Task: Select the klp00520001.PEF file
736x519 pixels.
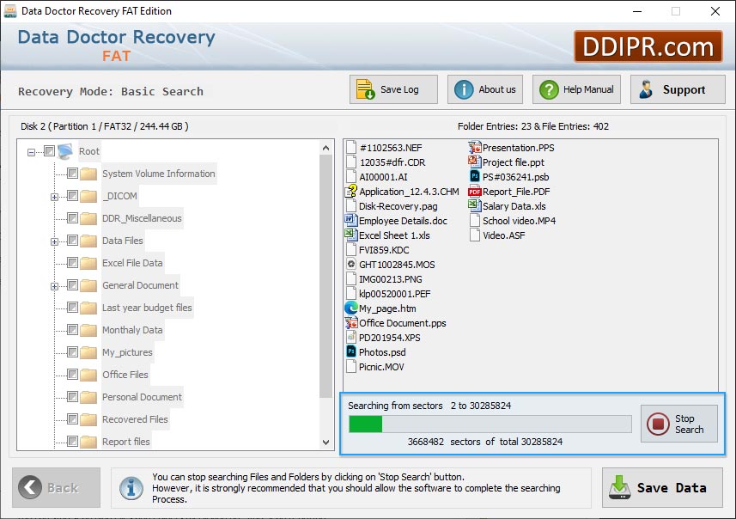Action: click(x=388, y=294)
